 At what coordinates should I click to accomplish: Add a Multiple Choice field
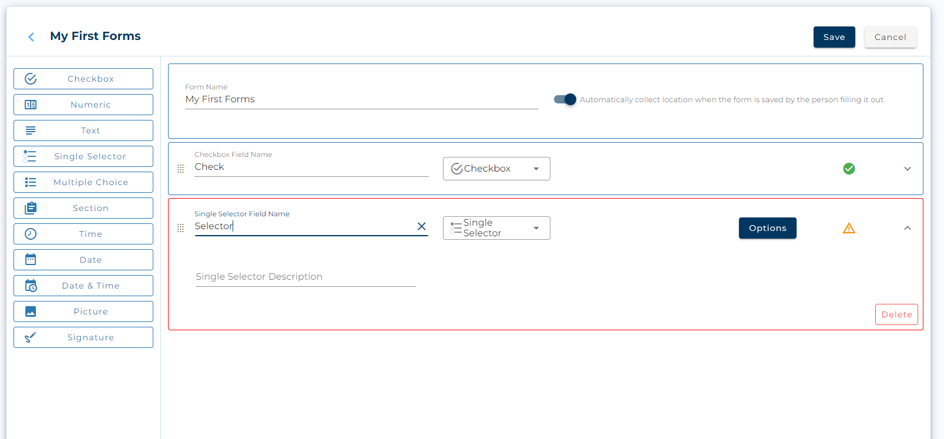pyautogui.click(x=83, y=182)
